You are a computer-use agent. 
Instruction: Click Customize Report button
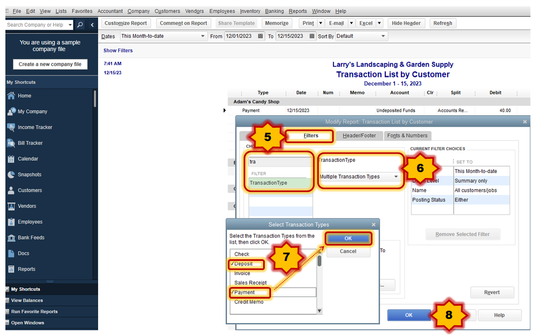126,23
